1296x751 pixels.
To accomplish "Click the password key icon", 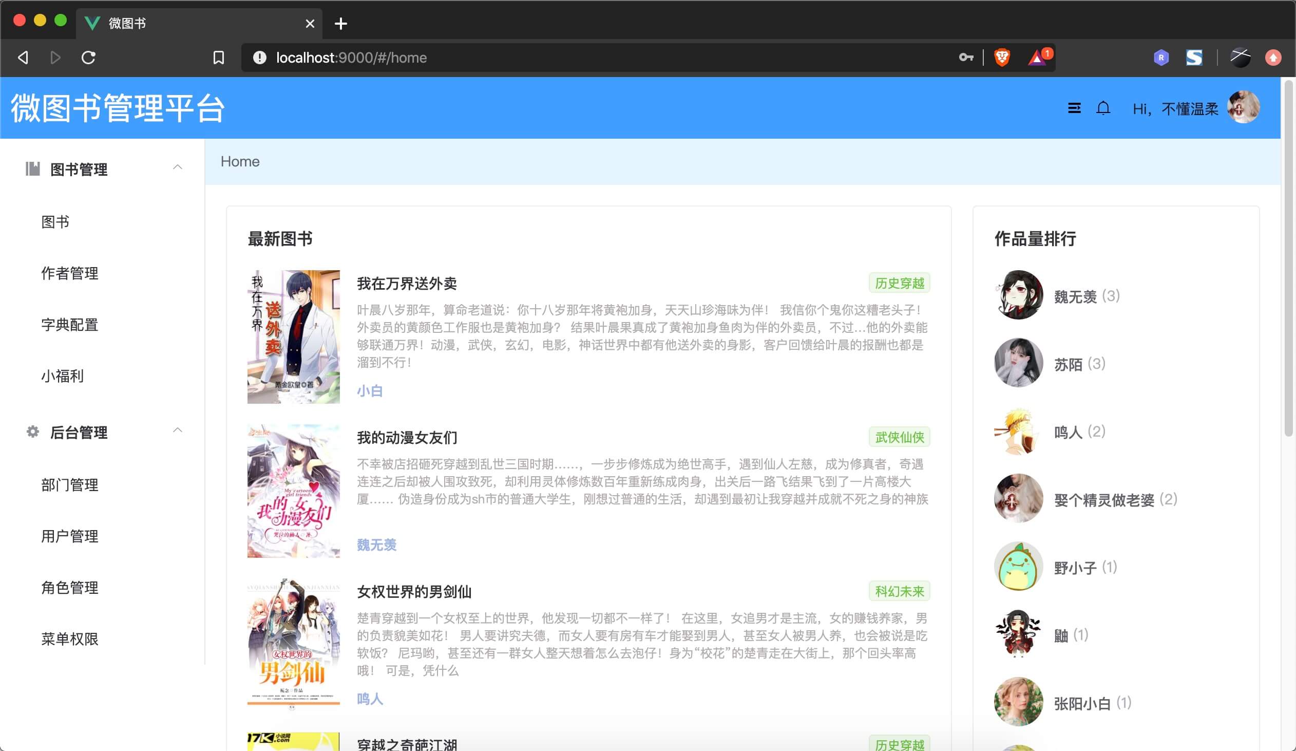I will click(x=965, y=58).
